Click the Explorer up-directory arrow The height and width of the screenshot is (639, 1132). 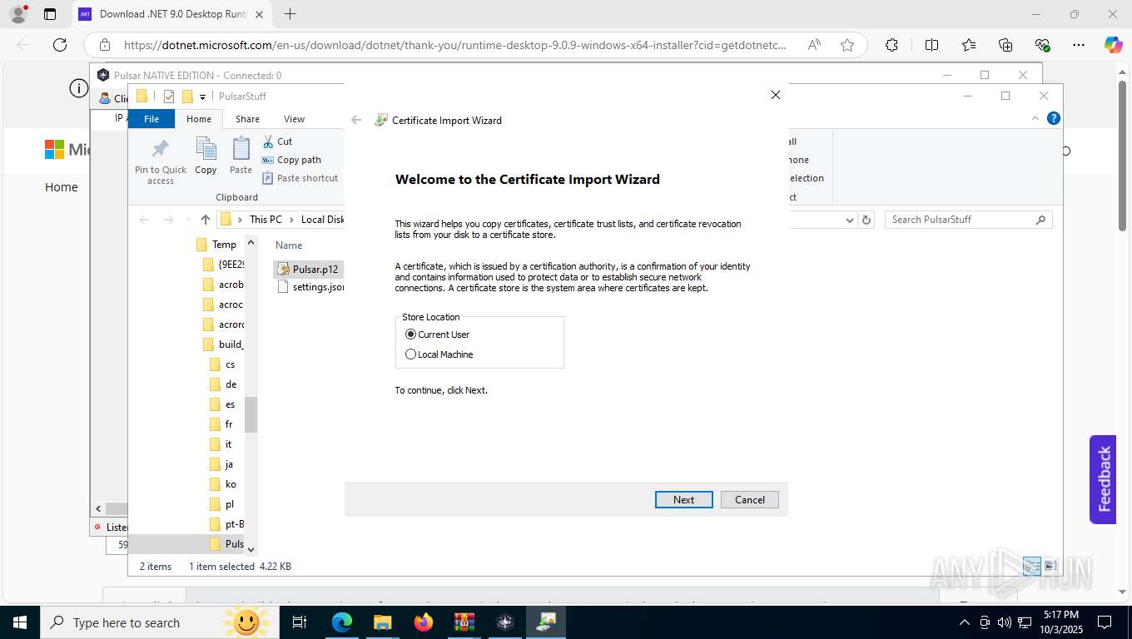click(206, 220)
